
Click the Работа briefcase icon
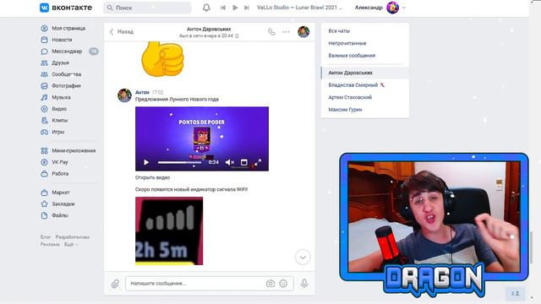(x=44, y=174)
